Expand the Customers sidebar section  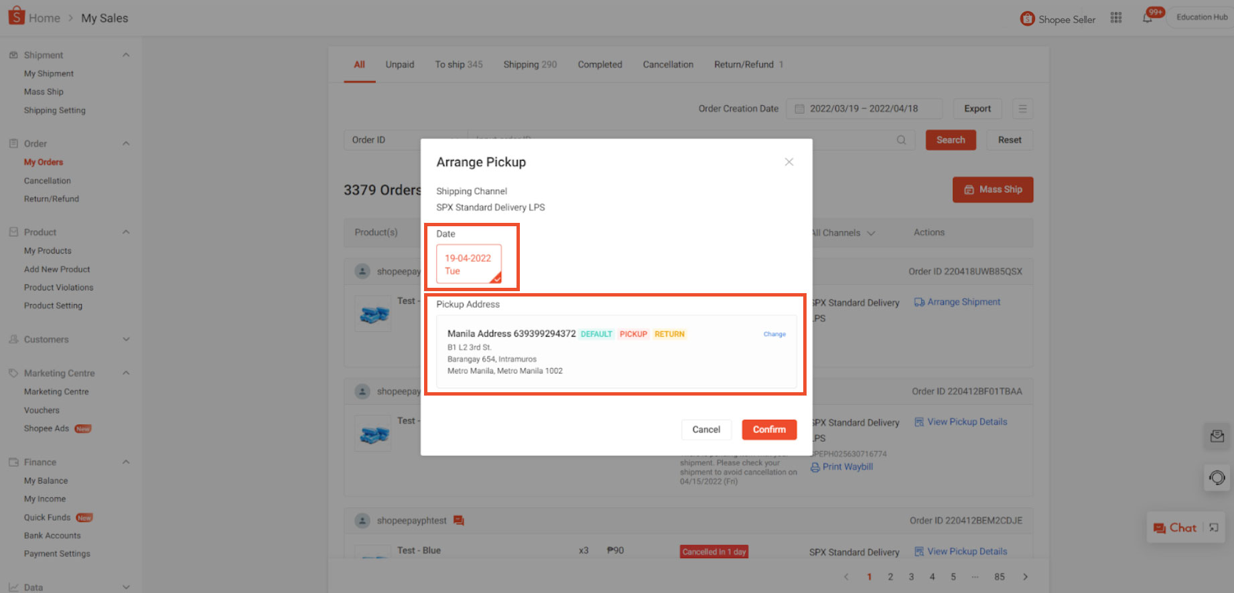pyautogui.click(x=126, y=339)
